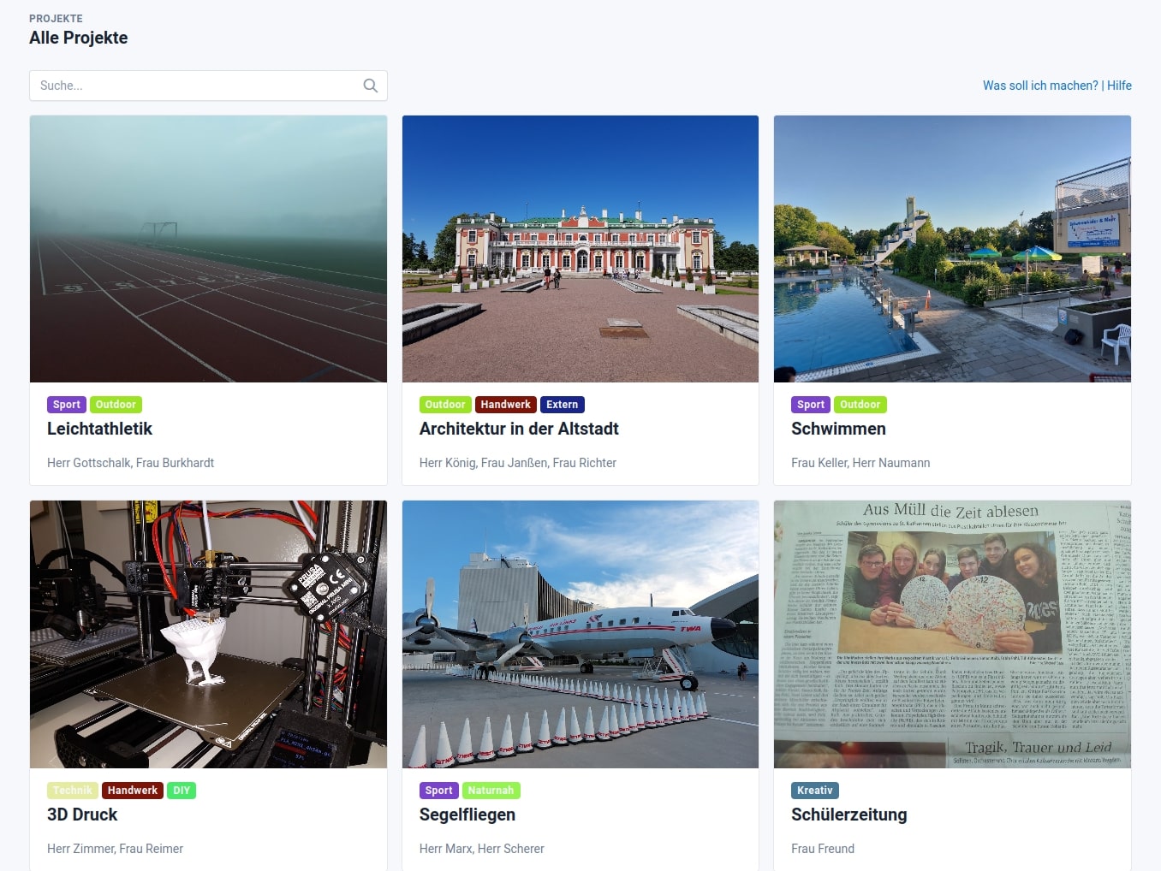Open Architektur in der Altstadt title
Viewport: 1161px width, 871px height.
[x=519, y=429]
